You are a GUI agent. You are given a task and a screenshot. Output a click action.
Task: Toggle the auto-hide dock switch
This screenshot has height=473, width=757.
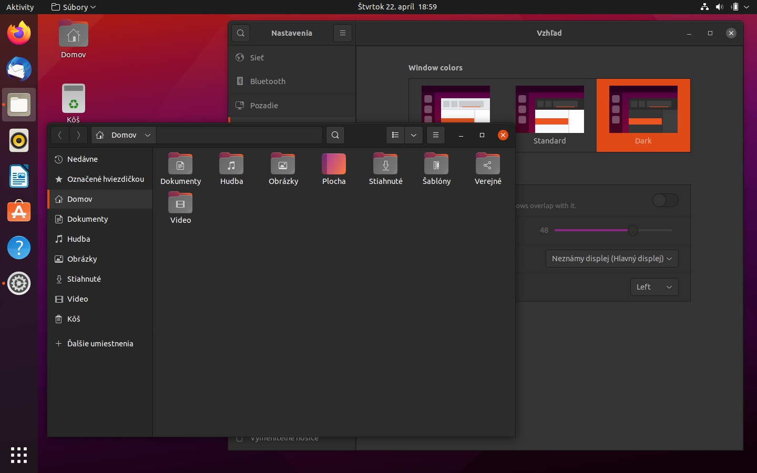click(x=665, y=200)
